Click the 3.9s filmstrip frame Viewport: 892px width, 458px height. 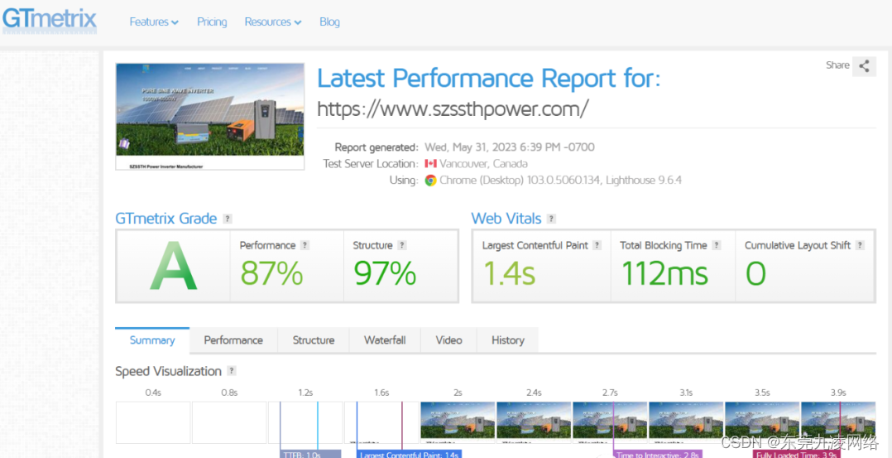[838, 422]
